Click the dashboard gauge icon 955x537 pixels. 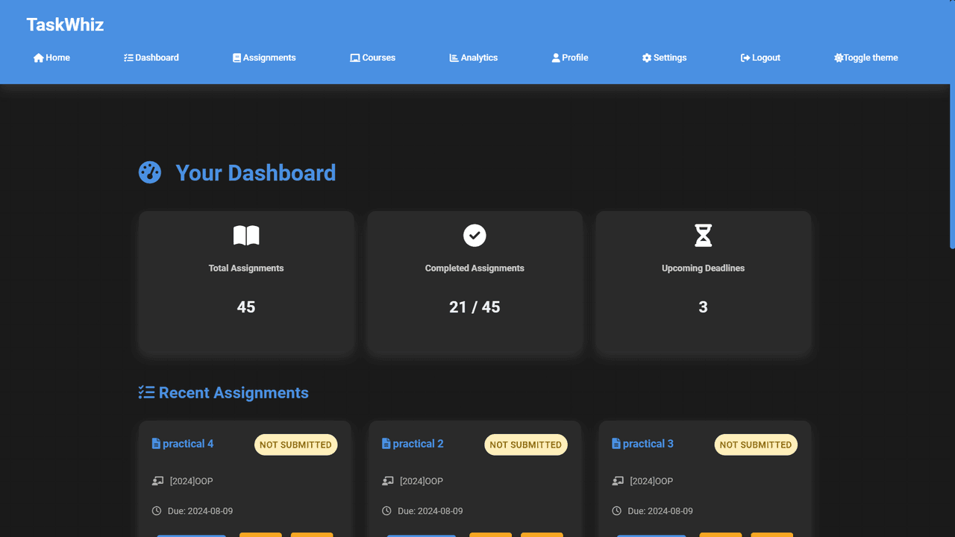(150, 172)
